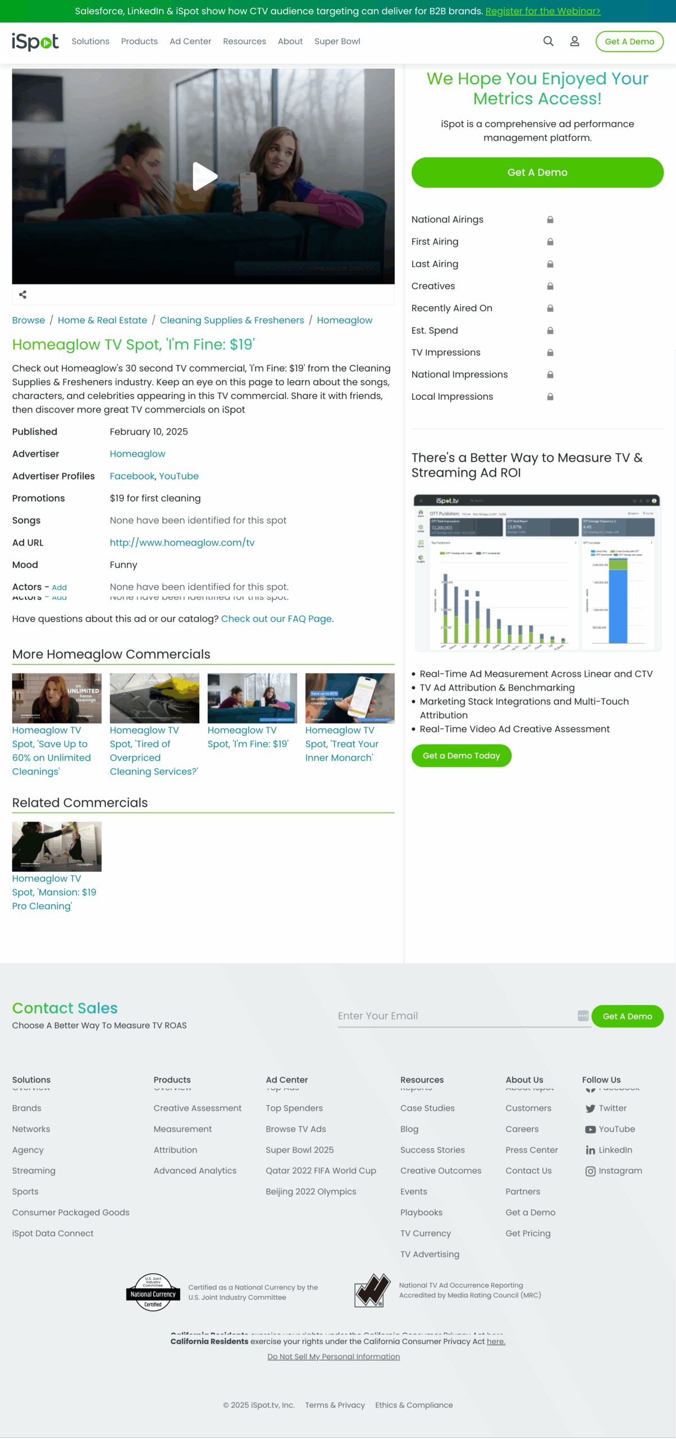Go to Super Bowl page
This screenshot has height=1439, width=676.
point(337,42)
